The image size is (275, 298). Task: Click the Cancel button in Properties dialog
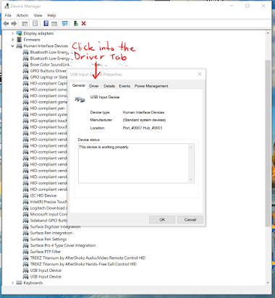(190, 220)
